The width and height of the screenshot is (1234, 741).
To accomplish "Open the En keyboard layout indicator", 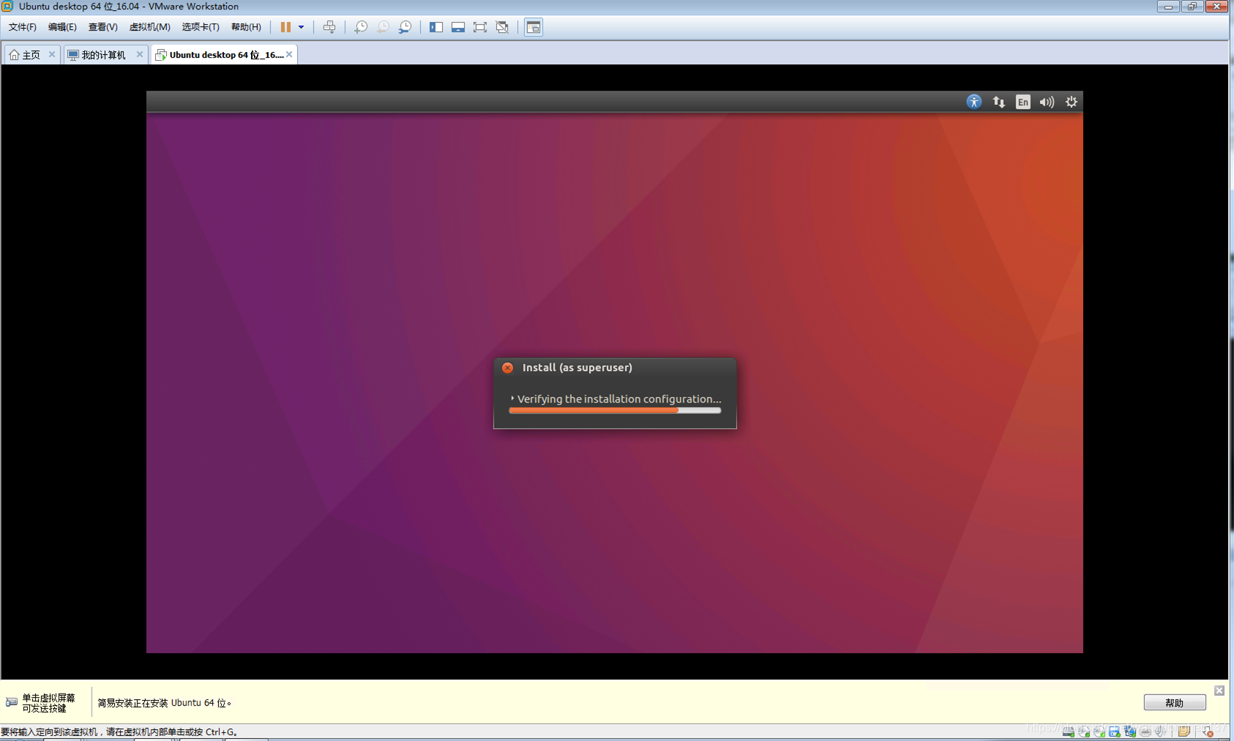I will pos(1023,102).
